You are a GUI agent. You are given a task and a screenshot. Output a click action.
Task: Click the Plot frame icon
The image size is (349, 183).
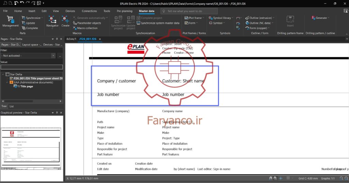(x=186, y=18)
